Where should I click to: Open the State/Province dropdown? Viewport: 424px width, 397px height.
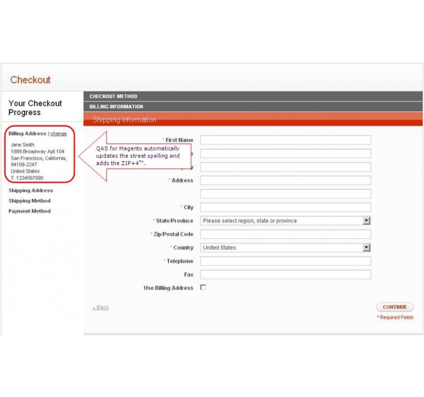(285, 221)
